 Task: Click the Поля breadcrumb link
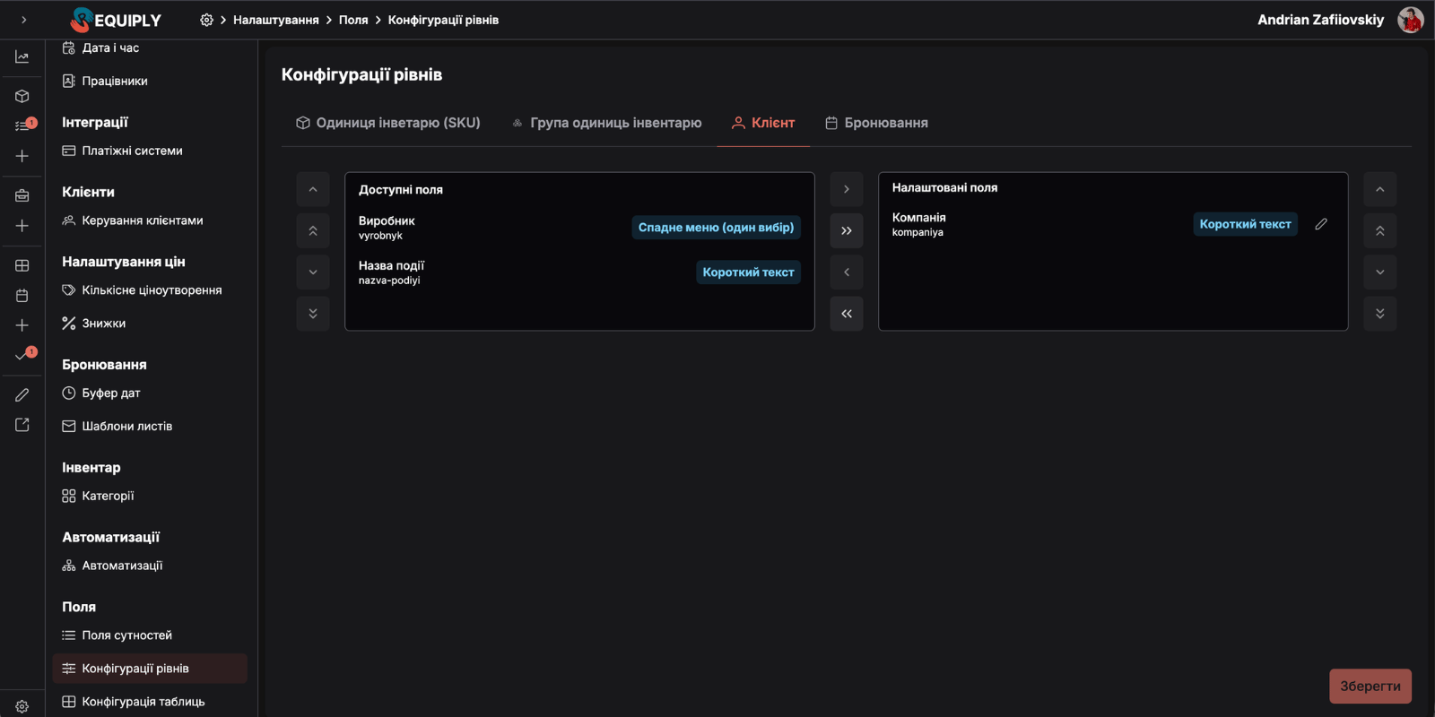(x=353, y=20)
